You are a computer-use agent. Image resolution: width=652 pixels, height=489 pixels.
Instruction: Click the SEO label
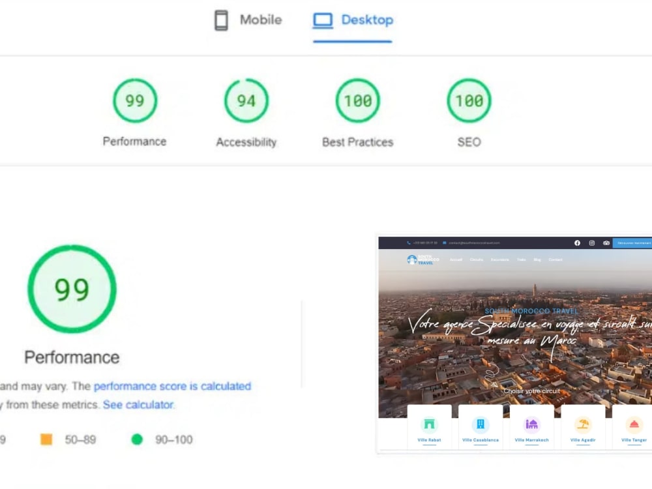[x=469, y=141]
